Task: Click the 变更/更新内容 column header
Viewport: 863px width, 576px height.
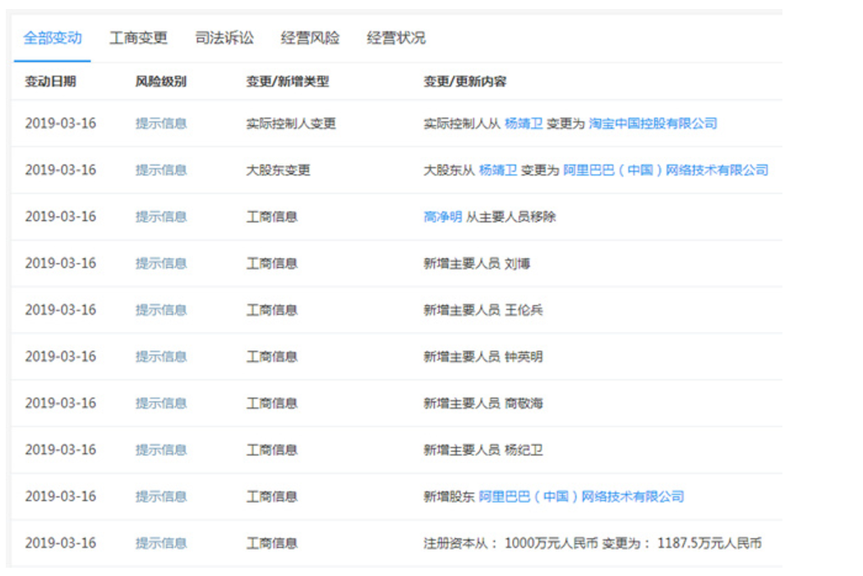Action: (x=464, y=81)
